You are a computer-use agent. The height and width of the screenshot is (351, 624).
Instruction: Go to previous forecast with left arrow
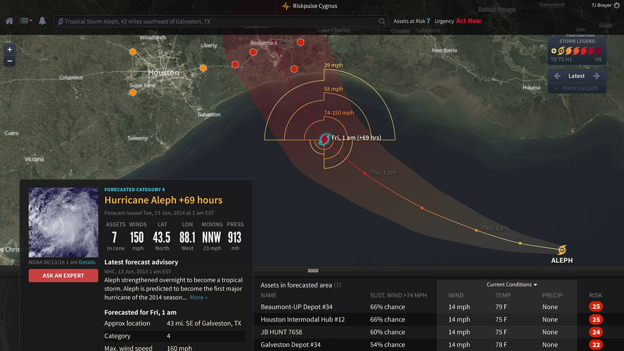click(557, 76)
